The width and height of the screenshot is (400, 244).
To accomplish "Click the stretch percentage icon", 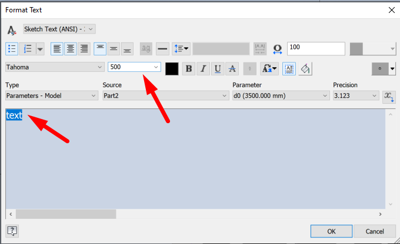I will pyautogui.click(x=277, y=49).
